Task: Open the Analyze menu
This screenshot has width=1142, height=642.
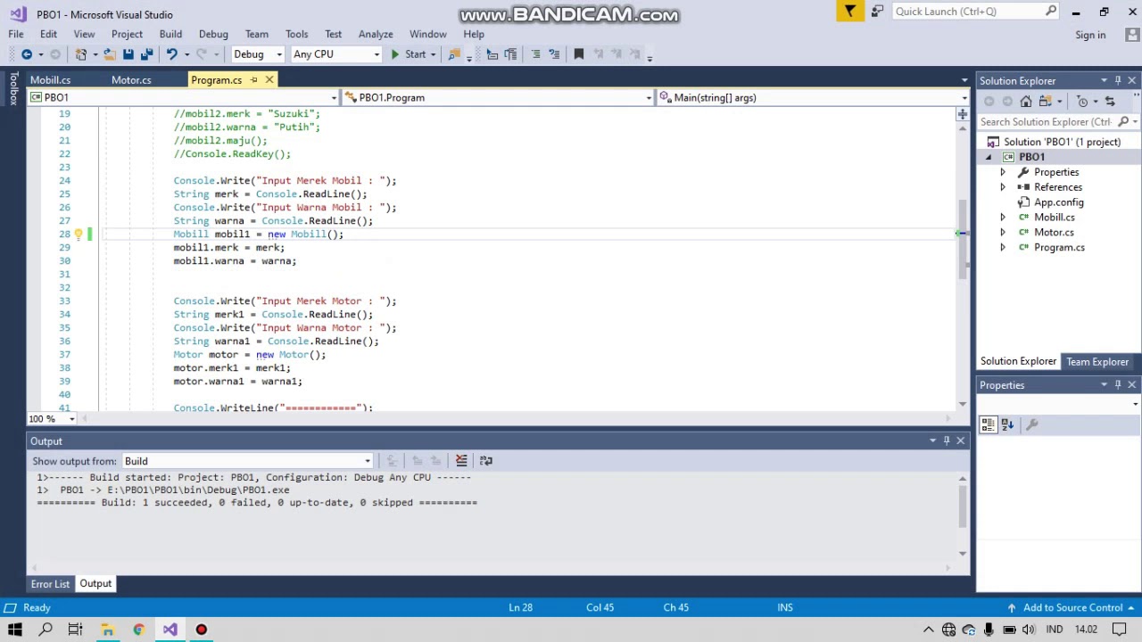Action: coord(376,35)
